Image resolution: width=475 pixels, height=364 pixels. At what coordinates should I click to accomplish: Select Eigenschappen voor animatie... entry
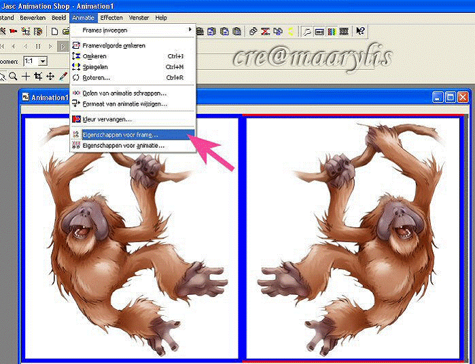click(133, 146)
